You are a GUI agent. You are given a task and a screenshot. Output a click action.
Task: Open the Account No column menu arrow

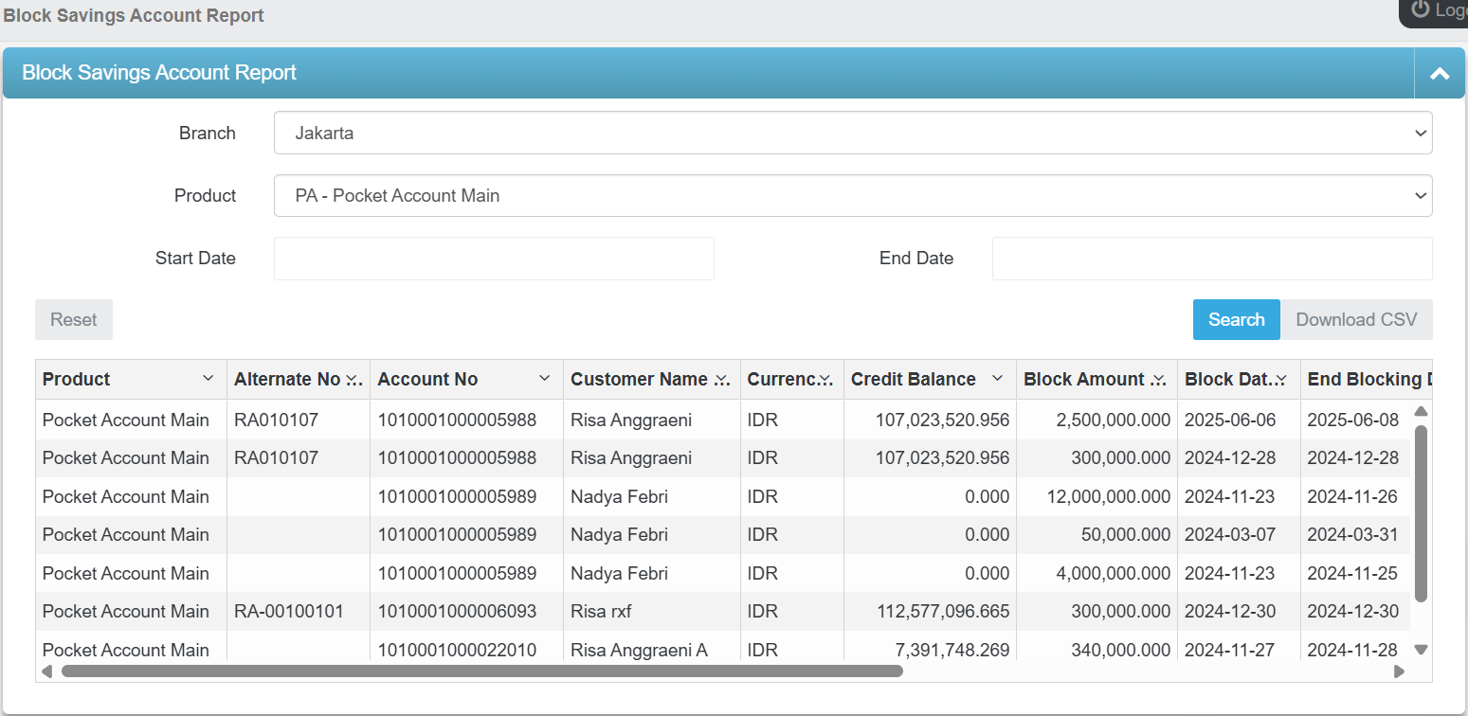point(545,379)
